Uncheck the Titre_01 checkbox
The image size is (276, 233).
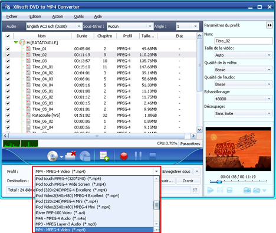(x=8, y=49)
